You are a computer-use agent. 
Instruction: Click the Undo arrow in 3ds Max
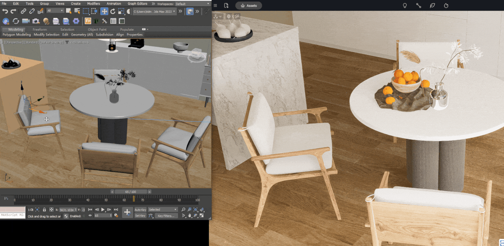pyautogui.click(x=5, y=11)
